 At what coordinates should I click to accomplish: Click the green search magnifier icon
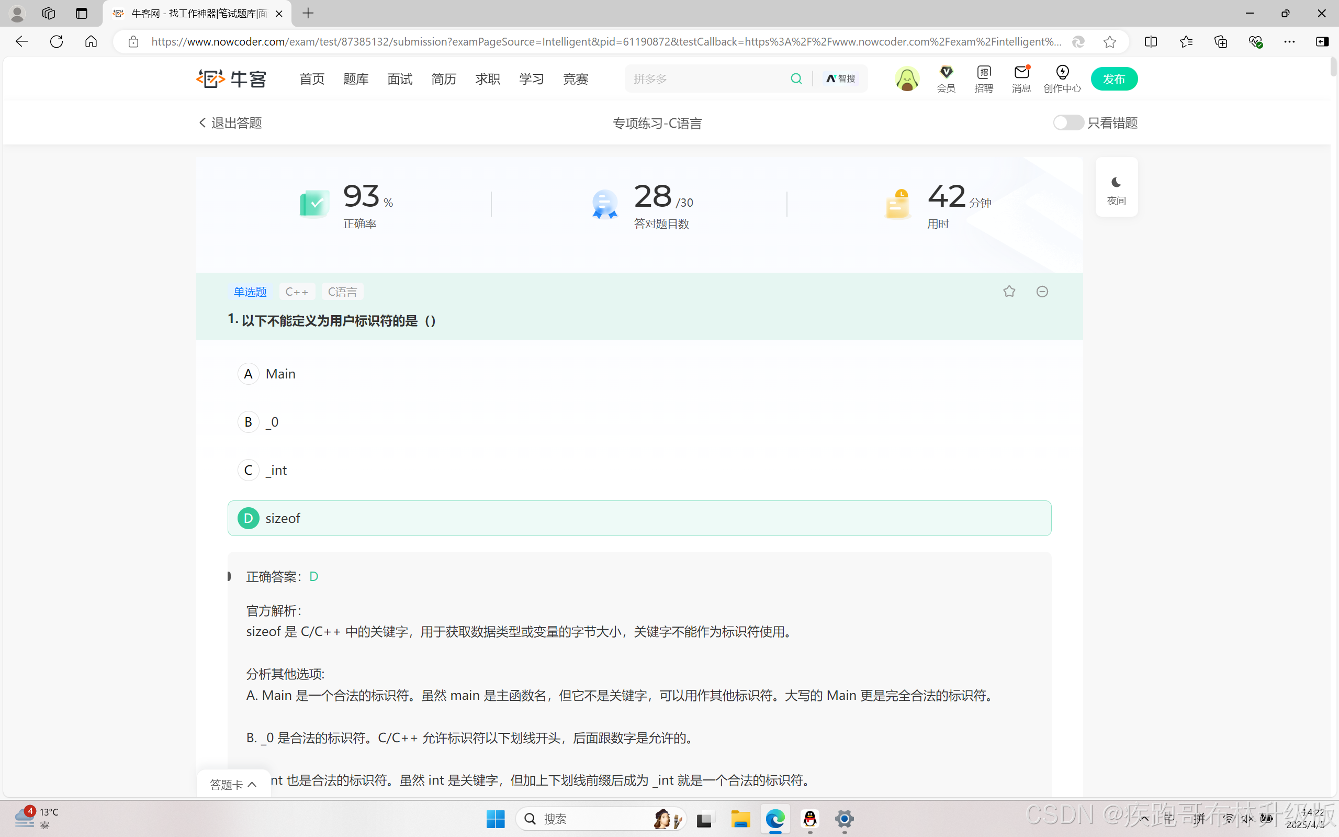coord(796,79)
